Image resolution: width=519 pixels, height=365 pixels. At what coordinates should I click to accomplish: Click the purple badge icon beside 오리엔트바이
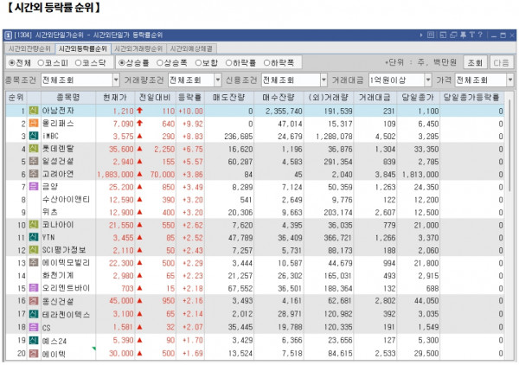[x=34, y=288]
